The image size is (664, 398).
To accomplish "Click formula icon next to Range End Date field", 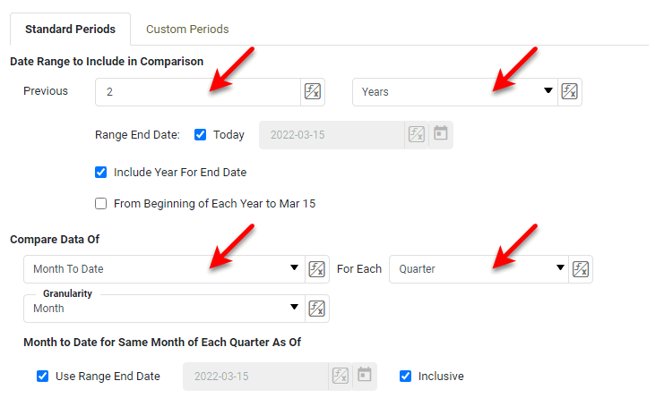I will 416,134.
